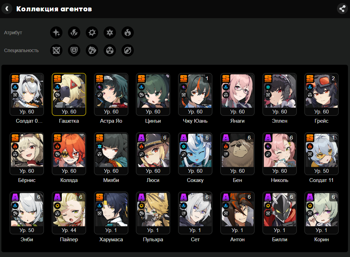Open the Мияби agent card
This screenshot has height=257, width=350.
(x=111, y=154)
